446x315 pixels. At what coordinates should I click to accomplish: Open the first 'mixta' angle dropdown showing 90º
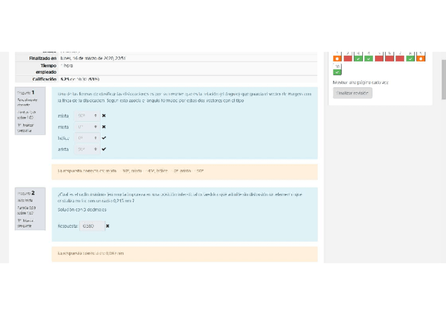coord(87,116)
